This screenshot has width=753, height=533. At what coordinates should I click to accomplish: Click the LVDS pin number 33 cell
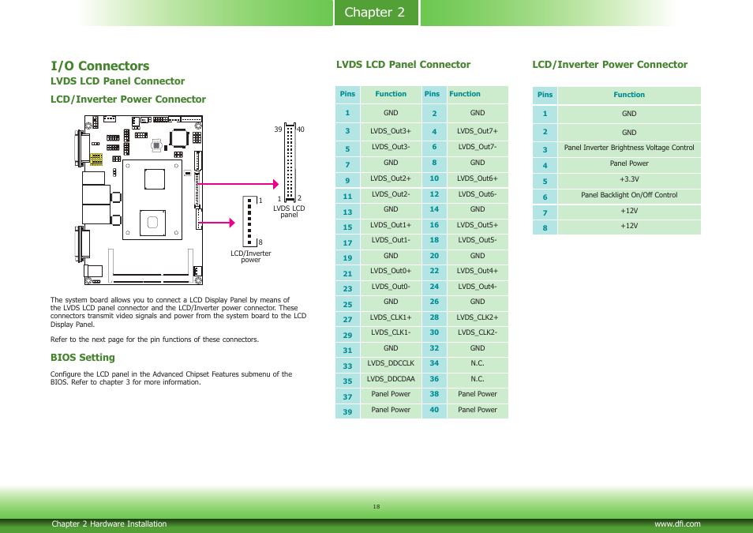click(x=347, y=366)
